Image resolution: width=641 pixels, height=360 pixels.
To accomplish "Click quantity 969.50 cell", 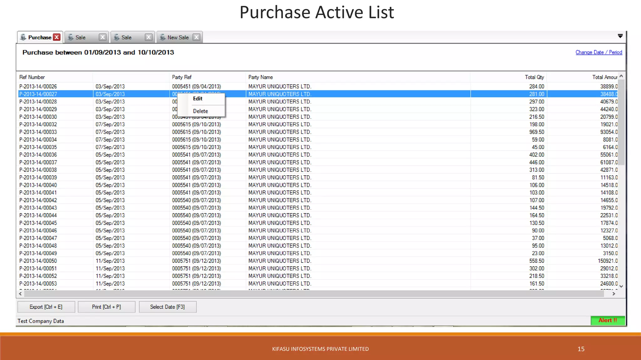I will (536, 132).
